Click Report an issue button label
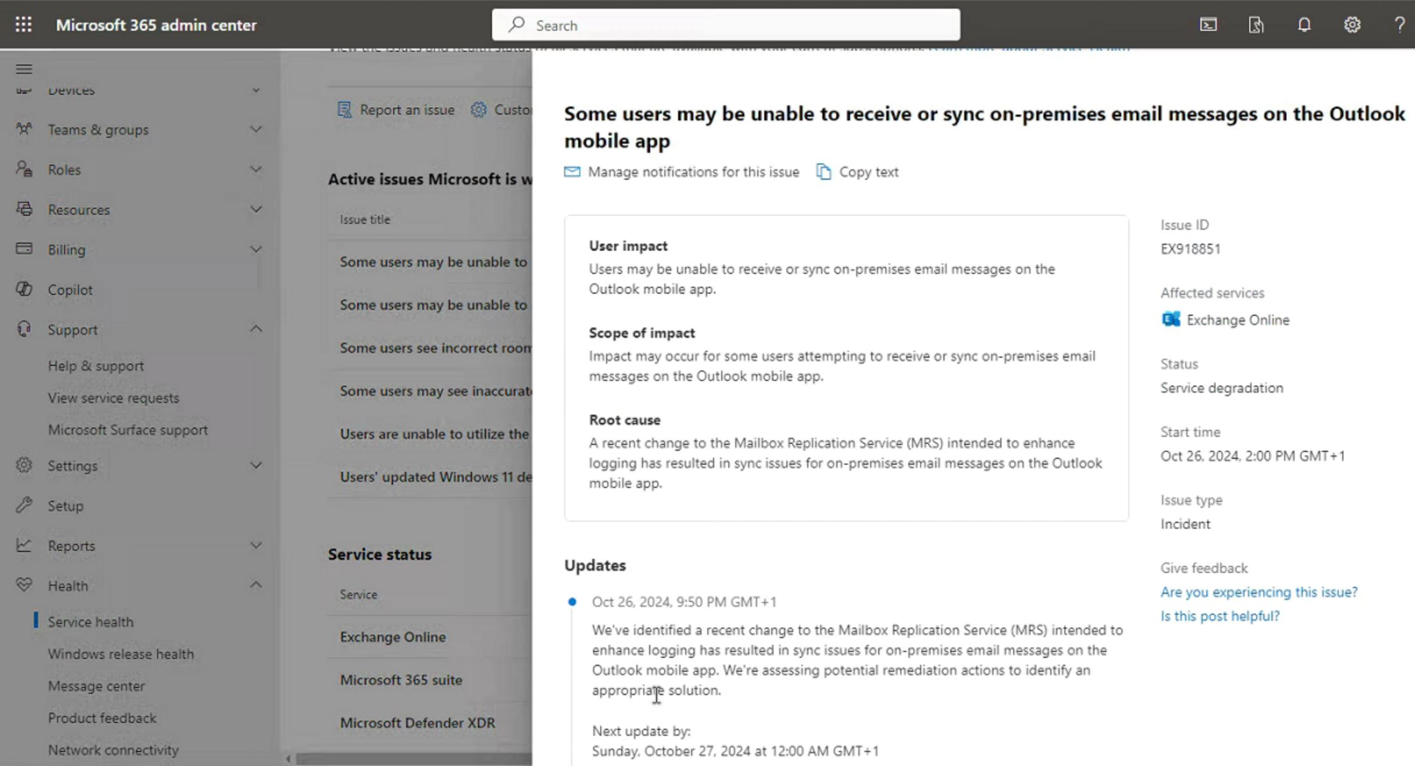Viewport: 1415px width, 766px height. 407,109
